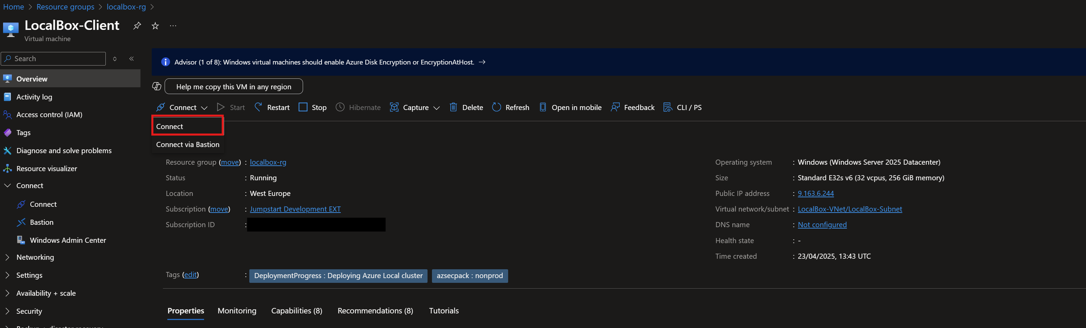This screenshot has width=1086, height=328.
Task: Click the virtual machine icon beside title
Action: coord(11,29)
